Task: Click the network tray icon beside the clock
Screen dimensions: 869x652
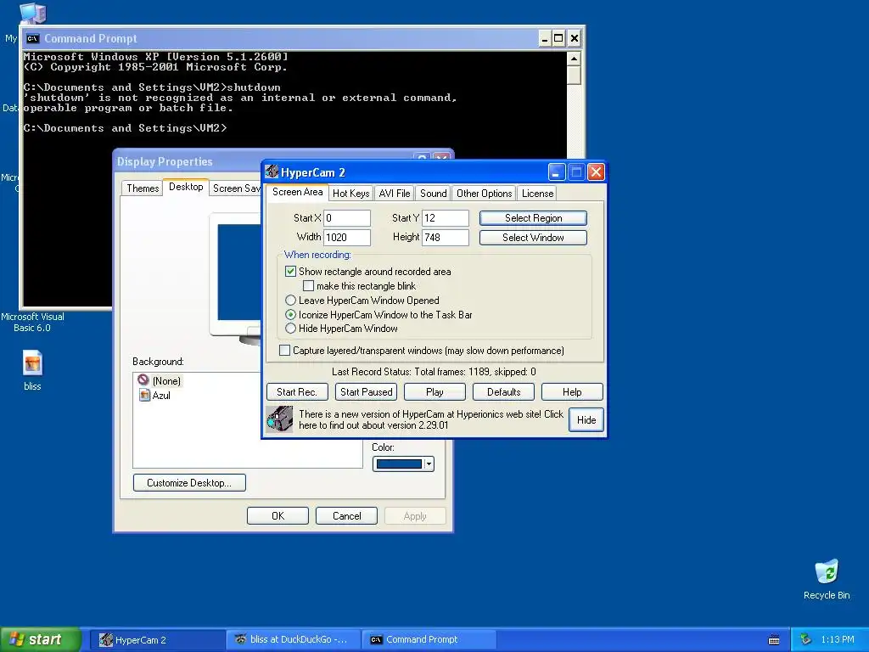Action: click(x=806, y=639)
